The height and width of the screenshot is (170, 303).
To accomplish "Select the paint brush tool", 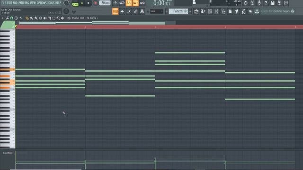I will click(31, 18).
